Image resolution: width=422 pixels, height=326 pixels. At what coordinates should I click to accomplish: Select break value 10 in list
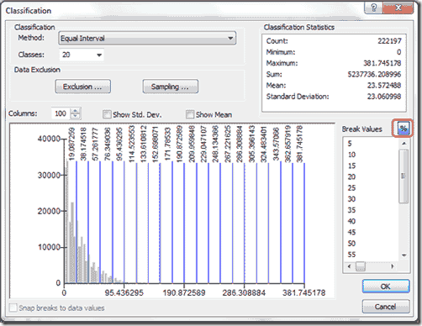[x=351, y=155]
